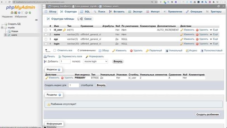Screen dimensions: 227x128
Task: Open page settings gear at top right
Action: 218,6
